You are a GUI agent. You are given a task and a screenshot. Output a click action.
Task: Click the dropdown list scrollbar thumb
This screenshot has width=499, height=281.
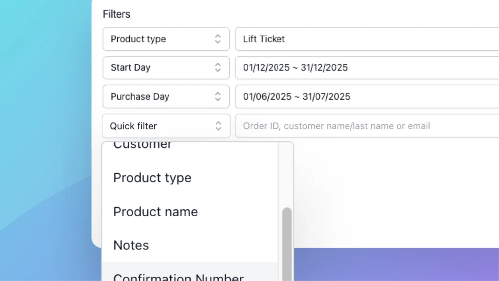coord(287,244)
